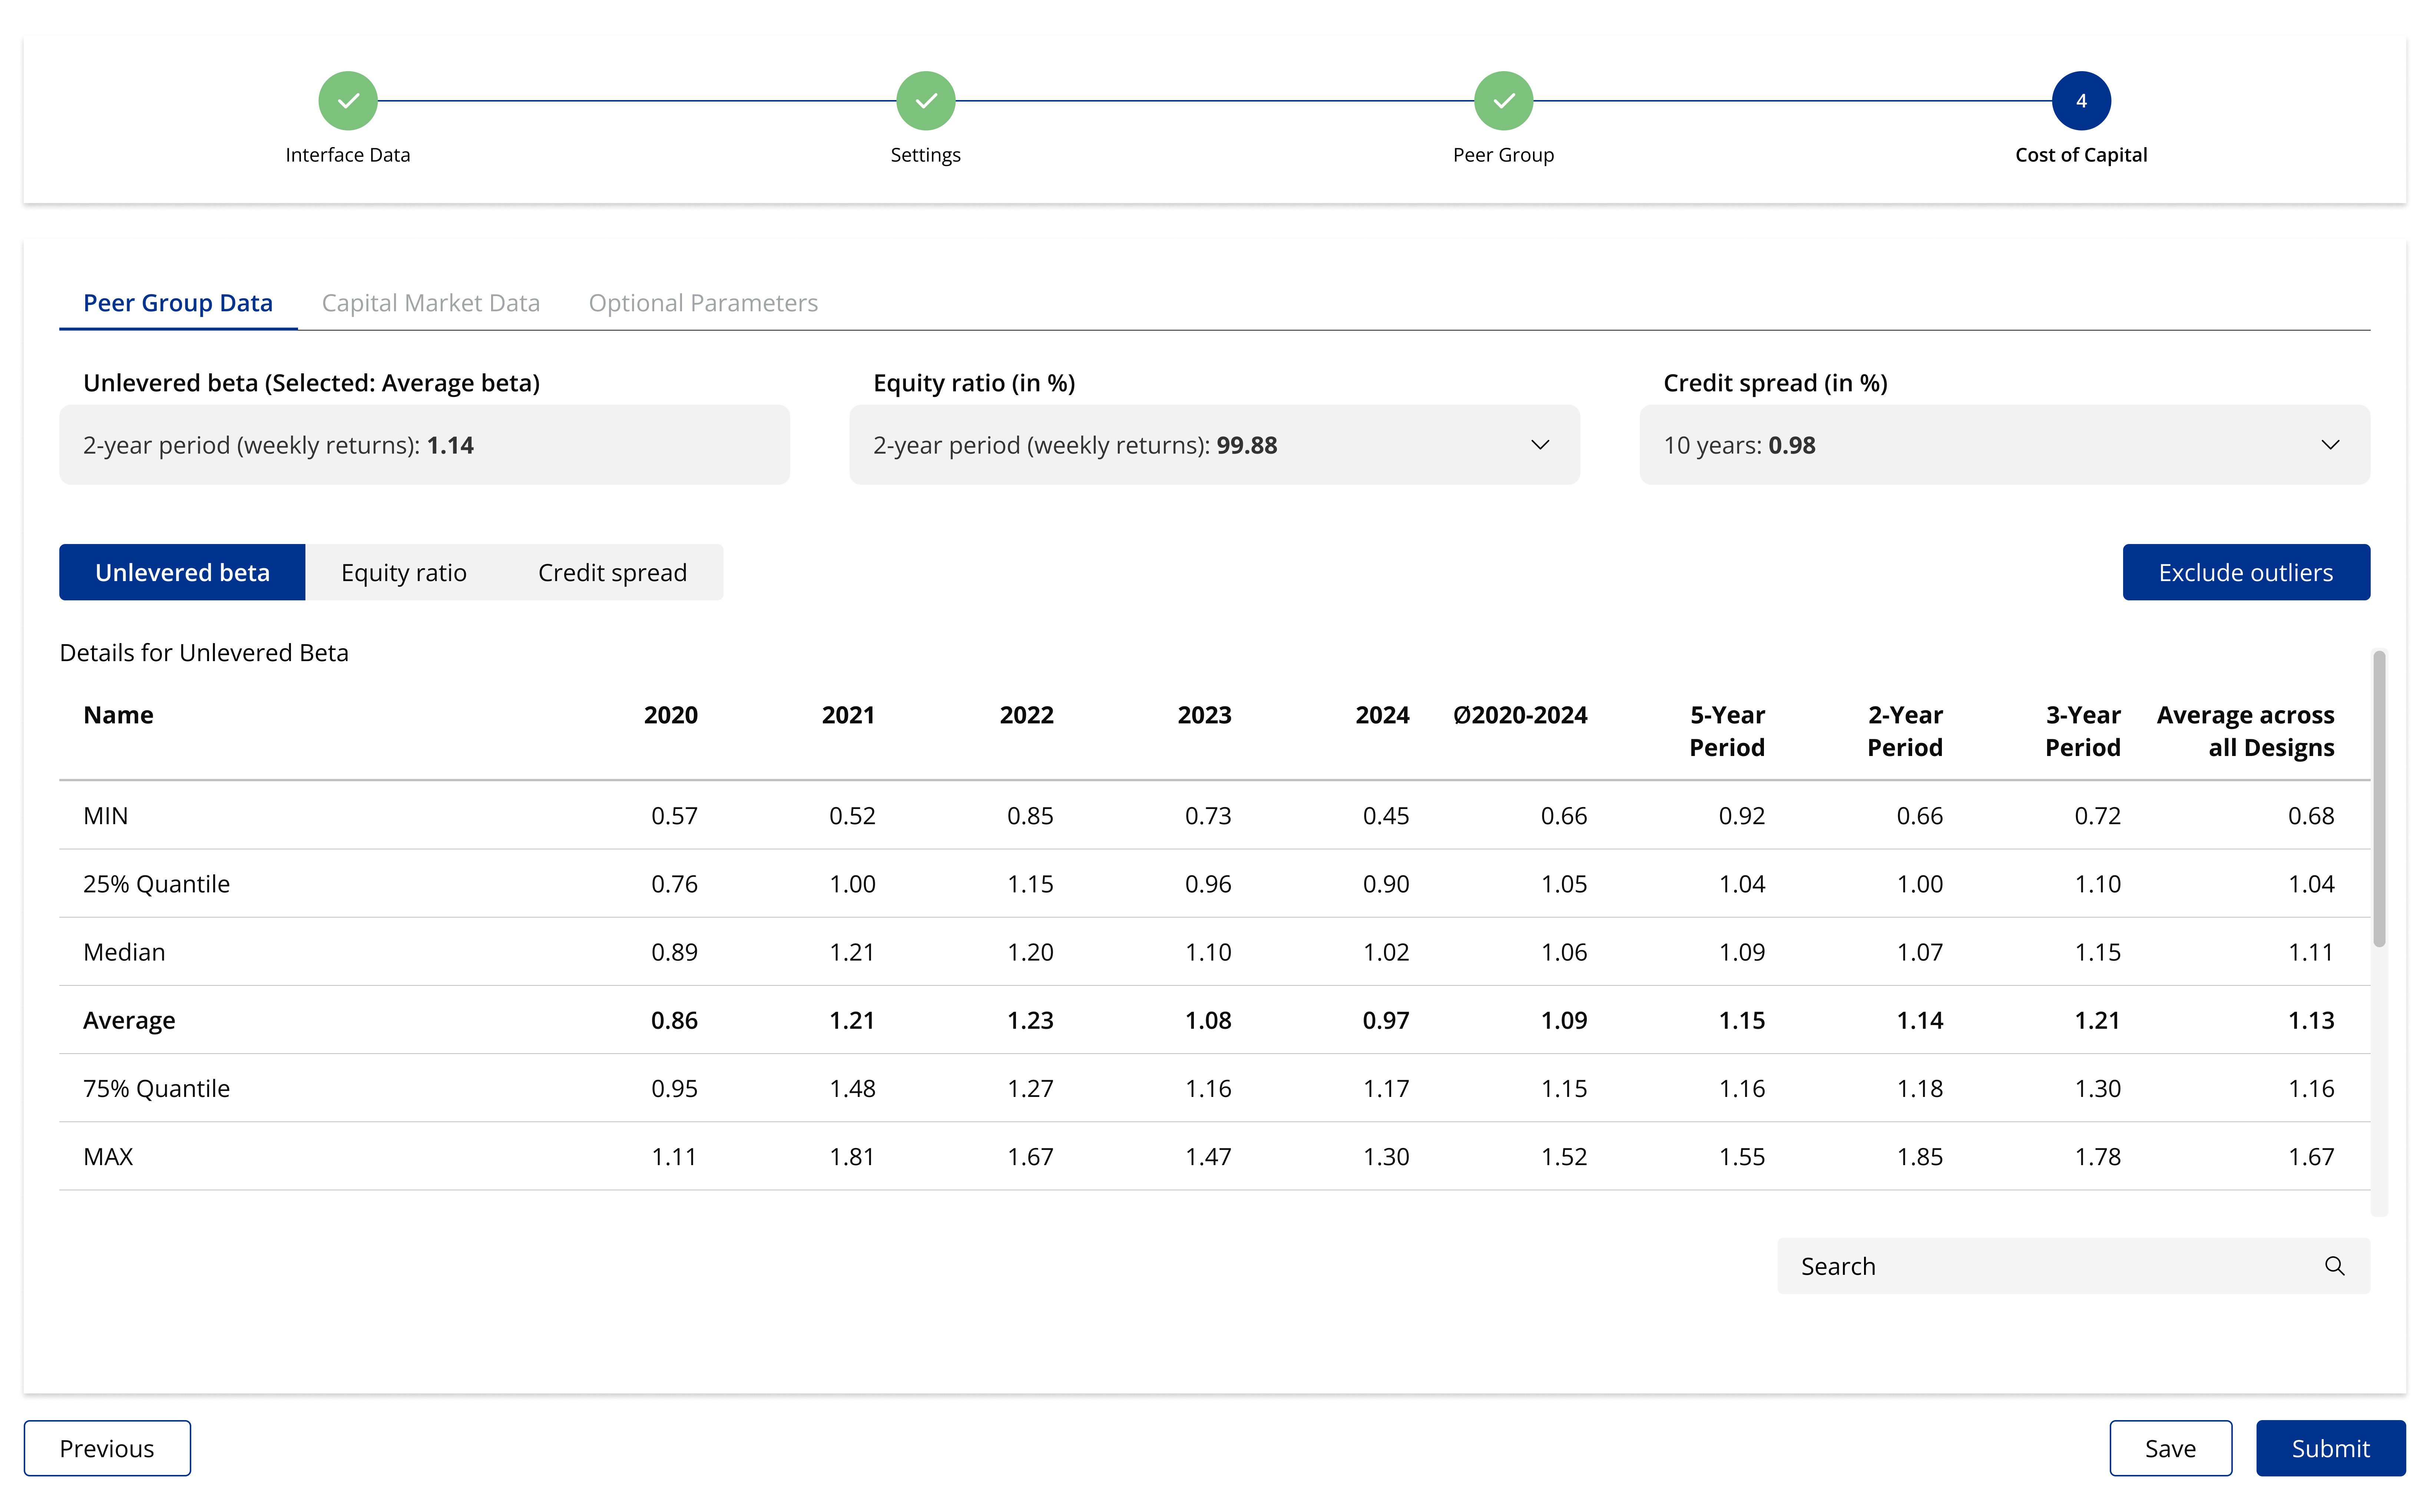2430x1512 pixels.
Task: Click the Name column header
Action: click(x=118, y=715)
